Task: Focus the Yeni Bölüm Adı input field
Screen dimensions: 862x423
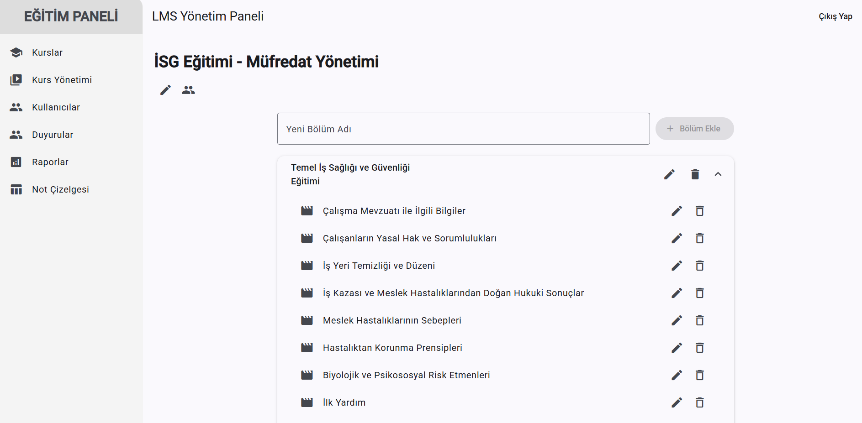Action: (x=463, y=129)
